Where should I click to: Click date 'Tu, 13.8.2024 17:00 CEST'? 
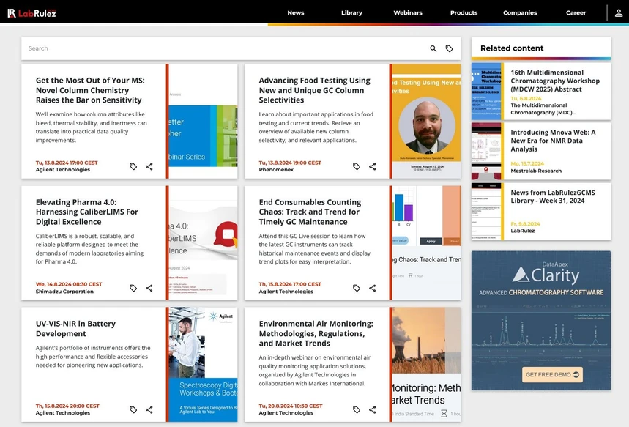(x=67, y=163)
